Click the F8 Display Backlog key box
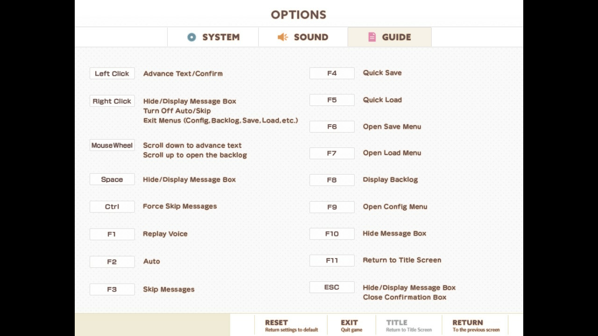598x336 pixels. point(332,180)
